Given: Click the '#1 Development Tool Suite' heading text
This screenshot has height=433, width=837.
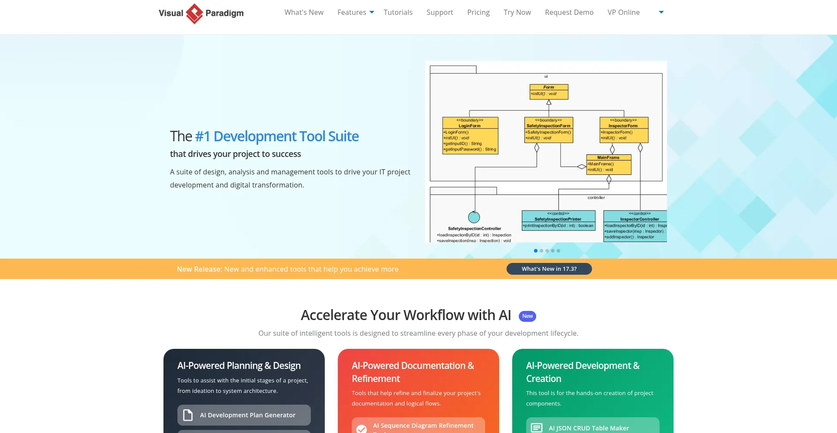Looking at the screenshot, I should click(x=277, y=136).
